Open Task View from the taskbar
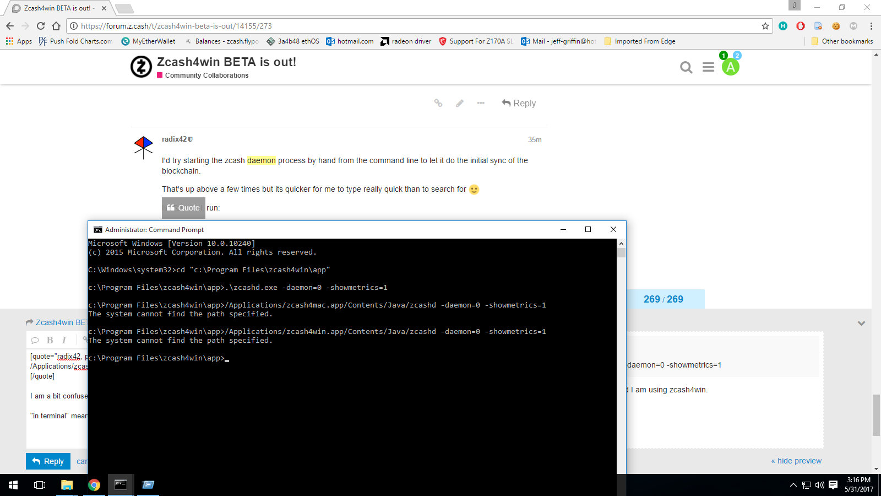Screen dimensions: 881x496 point(40,485)
